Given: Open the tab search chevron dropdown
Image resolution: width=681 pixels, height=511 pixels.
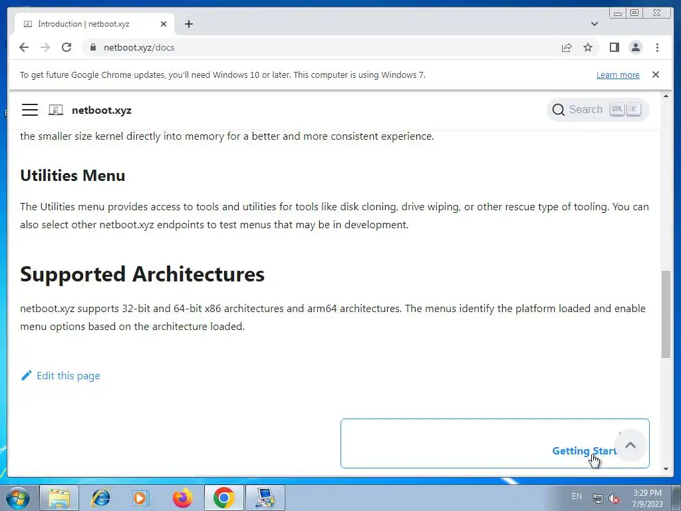Looking at the screenshot, I should (594, 24).
